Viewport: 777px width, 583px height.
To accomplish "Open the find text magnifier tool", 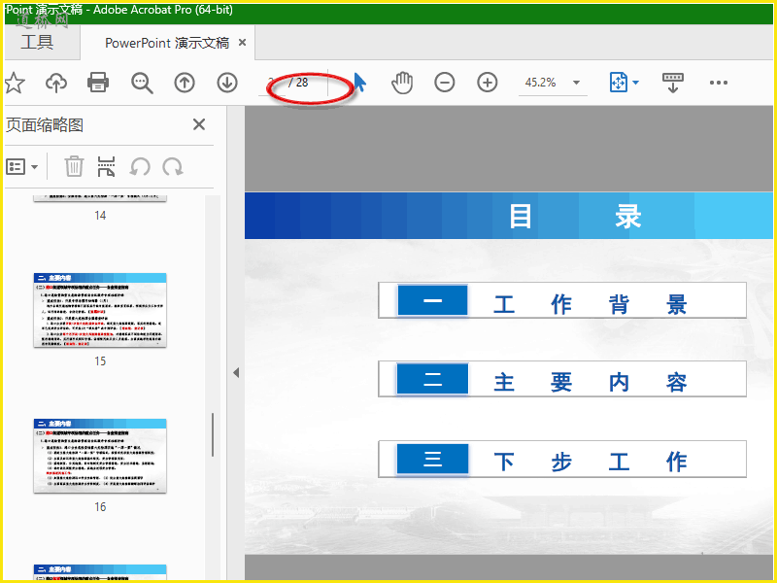I will pyautogui.click(x=142, y=83).
